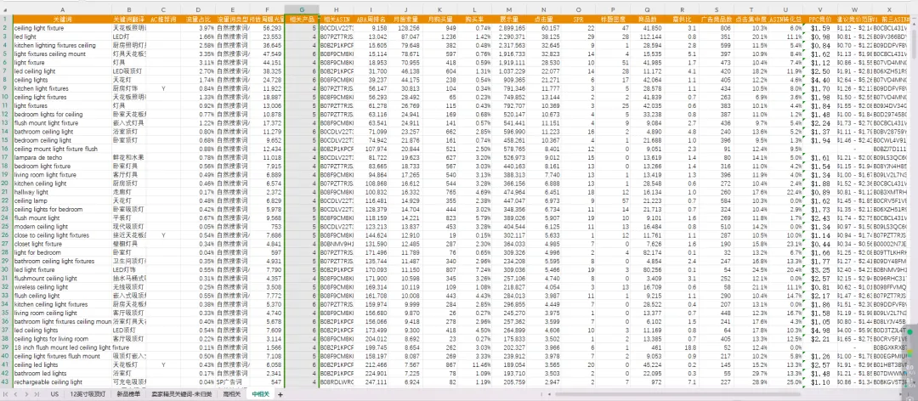Image resolution: width=918 pixels, height=401 pixels.
Task: Select column M header
Action: tap(509, 10)
